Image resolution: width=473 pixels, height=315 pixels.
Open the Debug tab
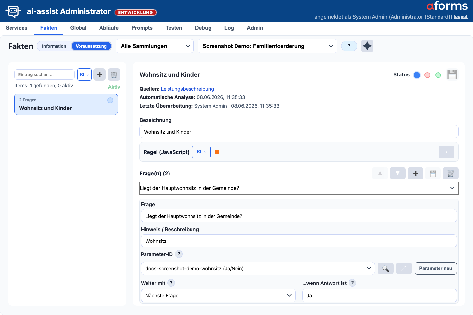pyautogui.click(x=203, y=28)
